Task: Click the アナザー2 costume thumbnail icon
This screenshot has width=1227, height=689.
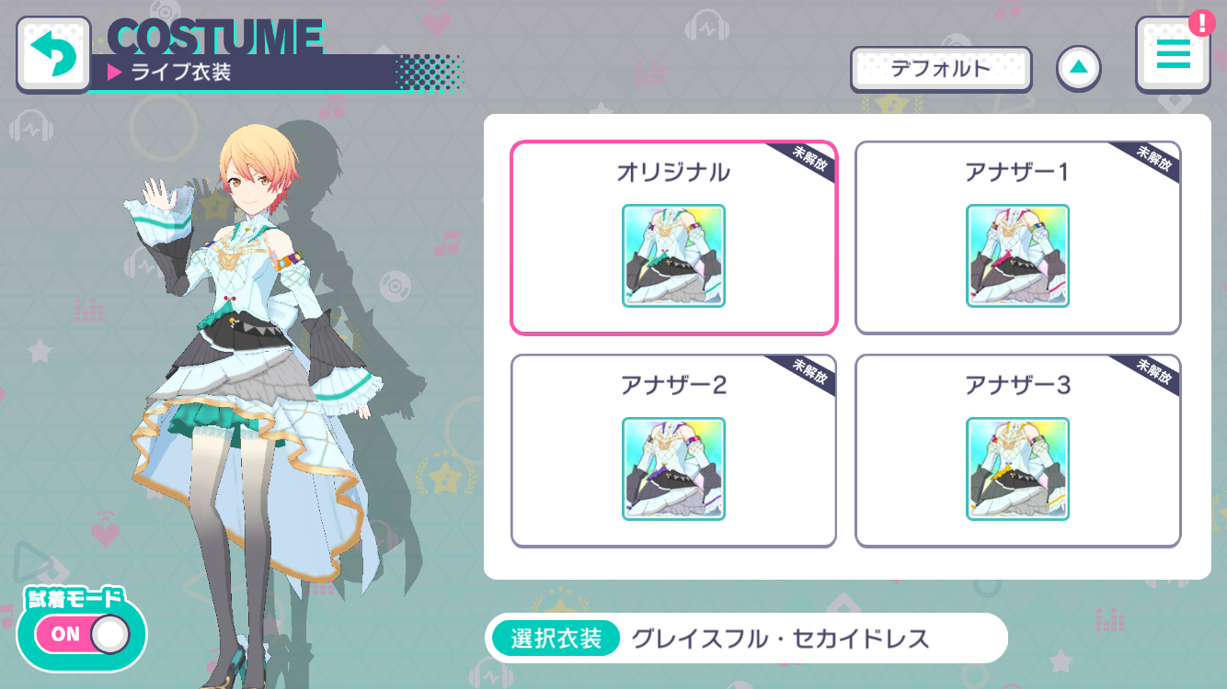Action: pyautogui.click(x=674, y=469)
